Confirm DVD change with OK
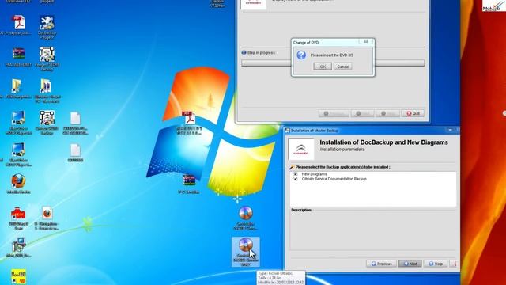This screenshot has height=285, width=506. coord(323,66)
